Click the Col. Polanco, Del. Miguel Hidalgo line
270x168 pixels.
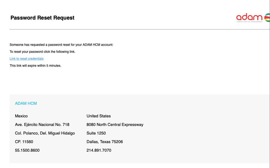[45, 133]
